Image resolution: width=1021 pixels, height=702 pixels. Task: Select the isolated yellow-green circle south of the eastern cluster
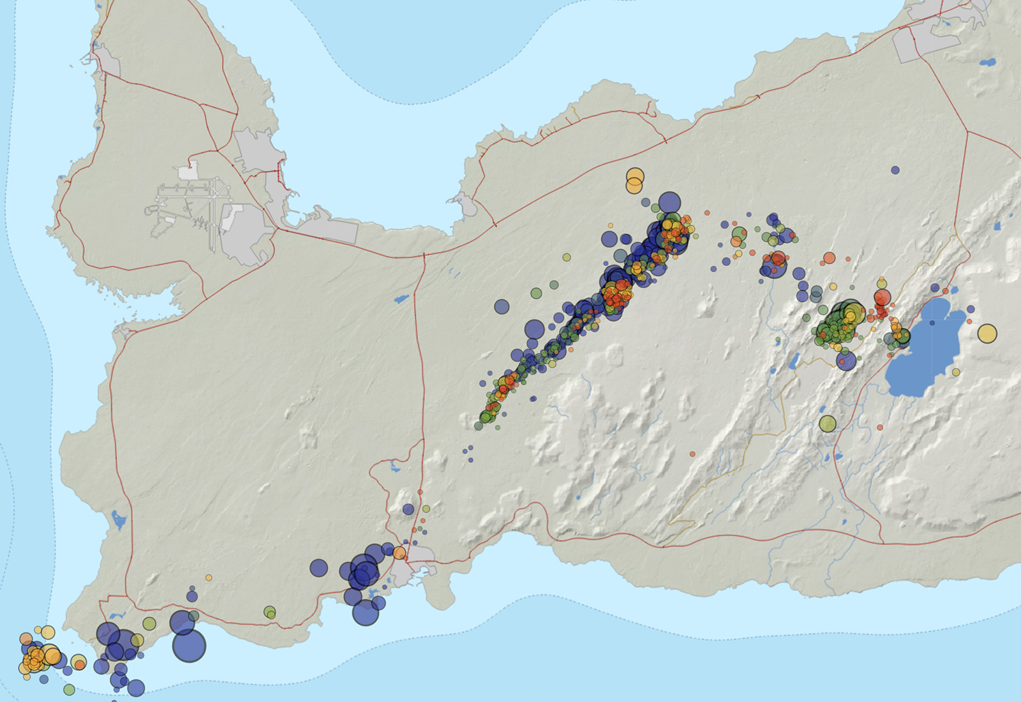(x=828, y=423)
